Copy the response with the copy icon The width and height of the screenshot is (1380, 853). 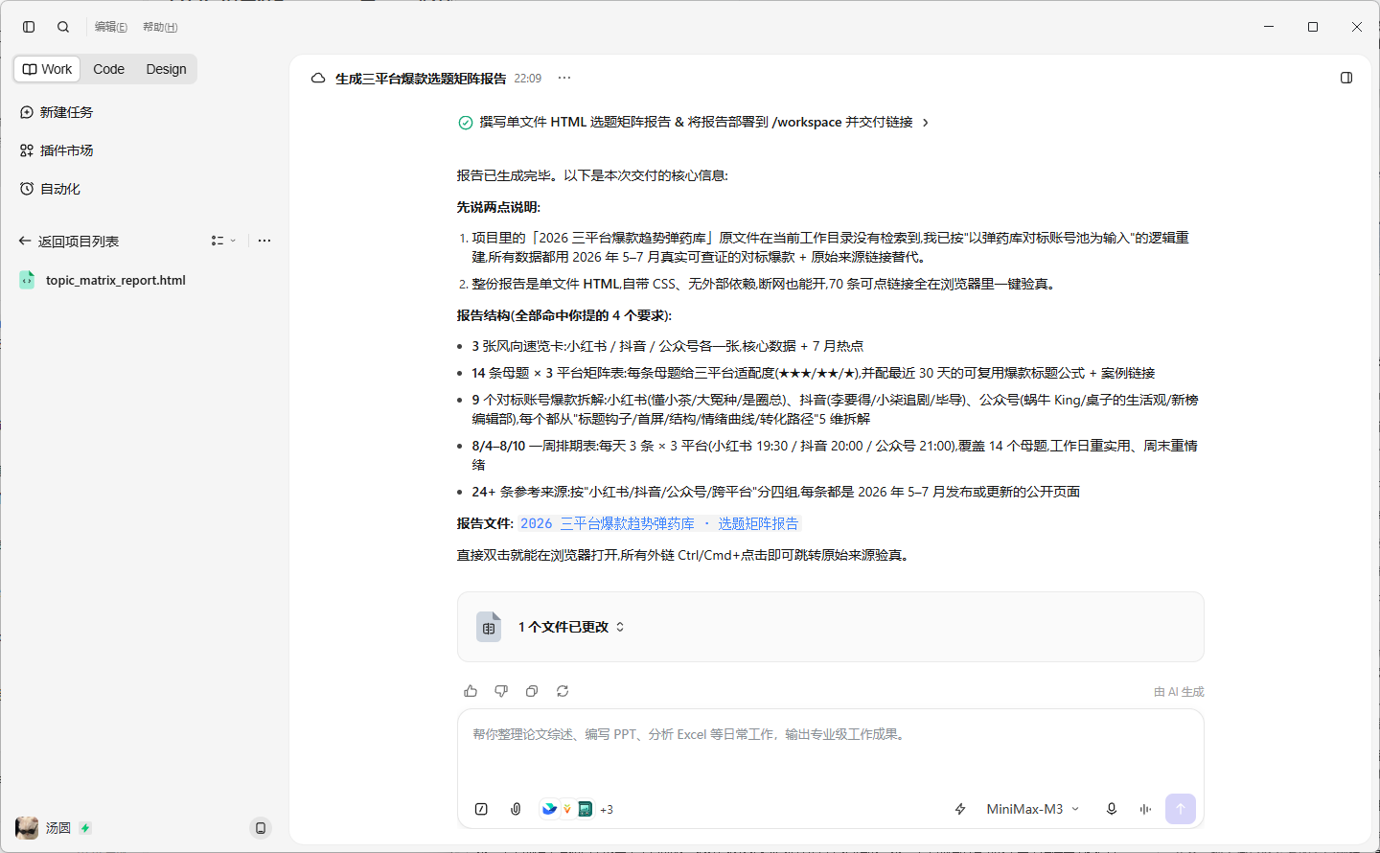coord(532,691)
